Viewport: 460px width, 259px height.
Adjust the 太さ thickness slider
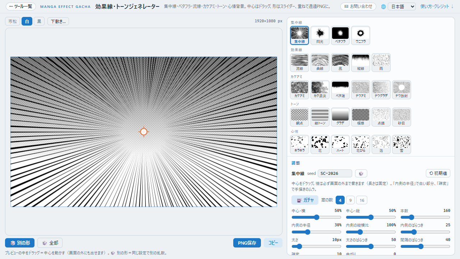pos(316,246)
